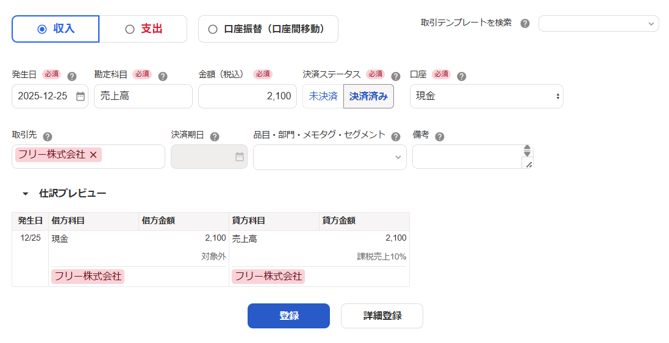This screenshot has height=343, width=669.
Task: Click help icon next to 取引テンプレートを検索
Action: point(525,23)
